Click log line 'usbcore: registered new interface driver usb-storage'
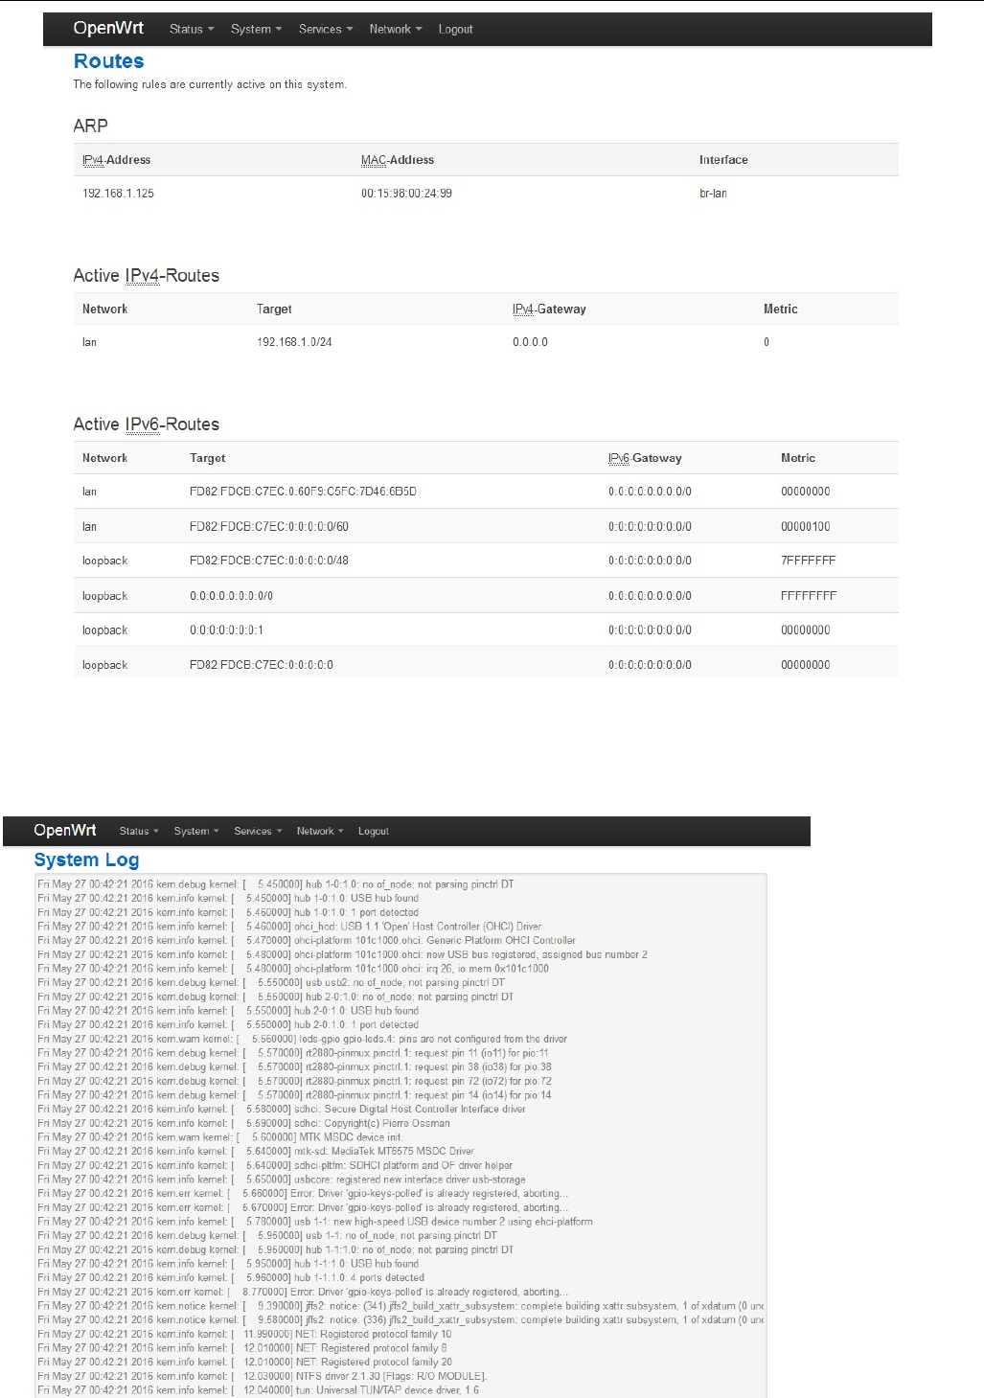 point(282,1180)
